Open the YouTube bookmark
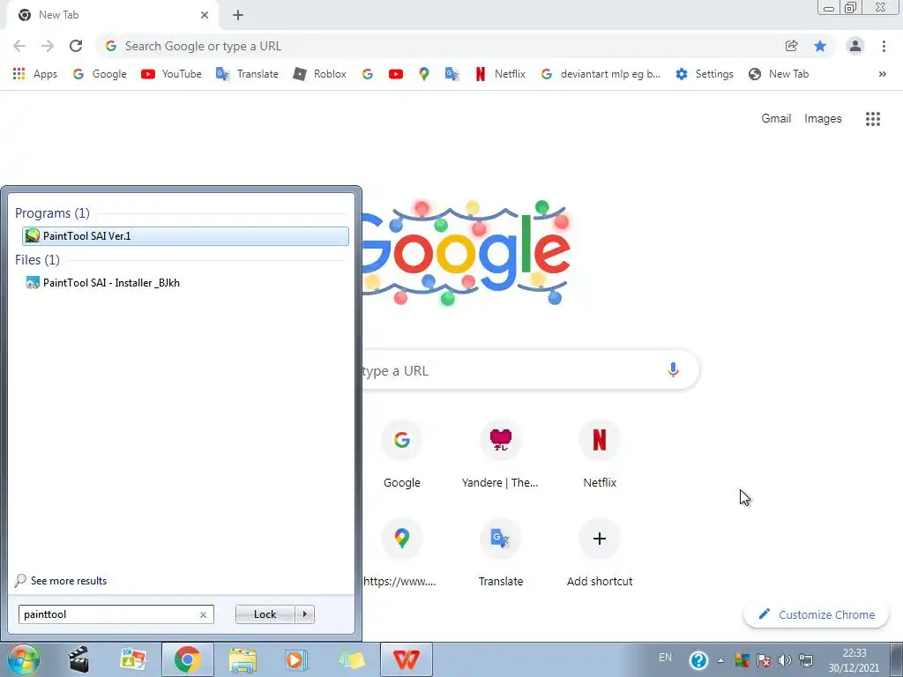903x677 pixels. 171,74
